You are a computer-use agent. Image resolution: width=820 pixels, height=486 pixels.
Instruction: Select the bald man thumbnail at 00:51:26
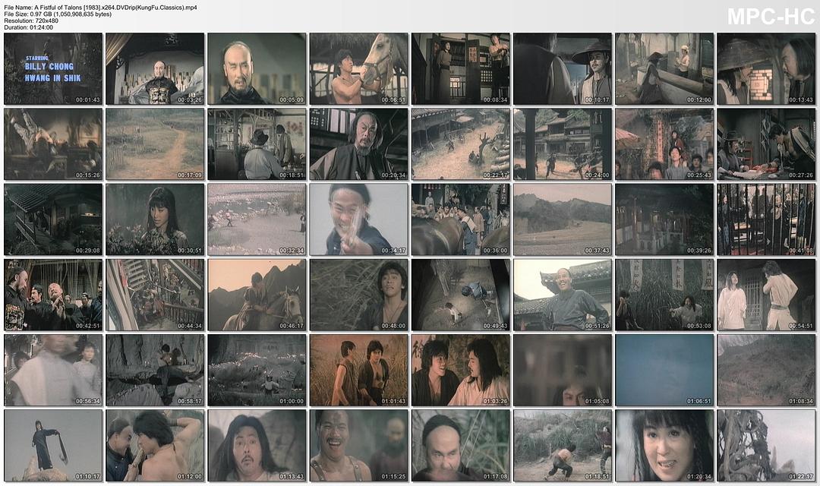tap(562, 295)
